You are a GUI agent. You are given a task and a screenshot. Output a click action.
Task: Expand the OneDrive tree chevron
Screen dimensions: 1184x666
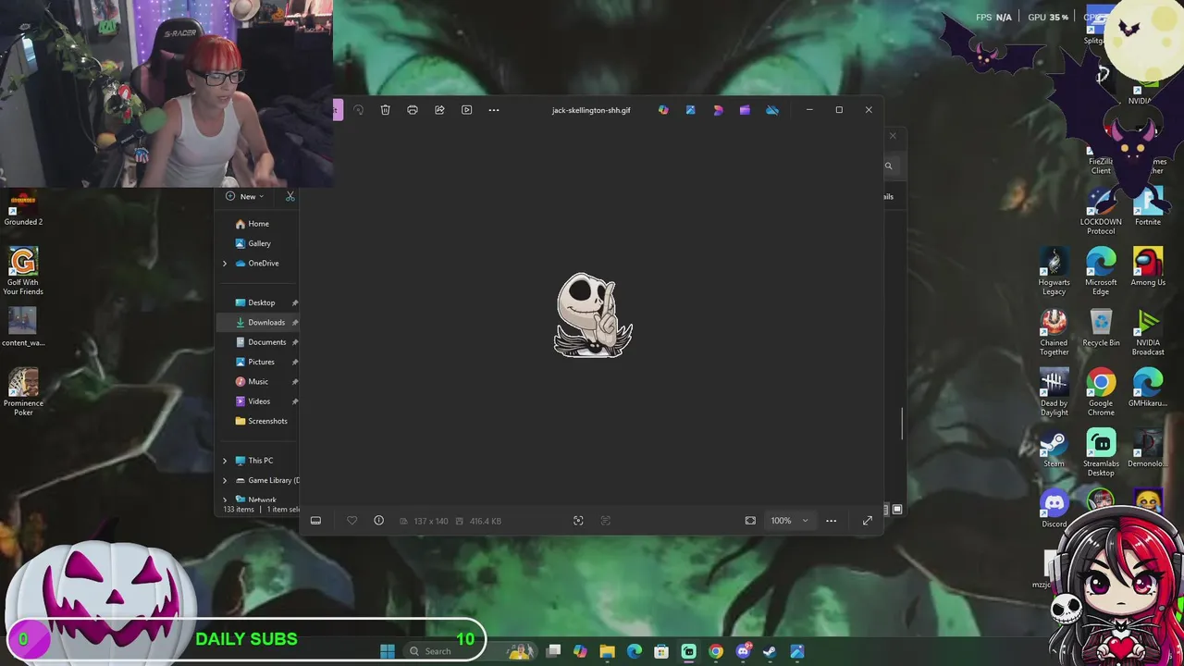coord(224,264)
